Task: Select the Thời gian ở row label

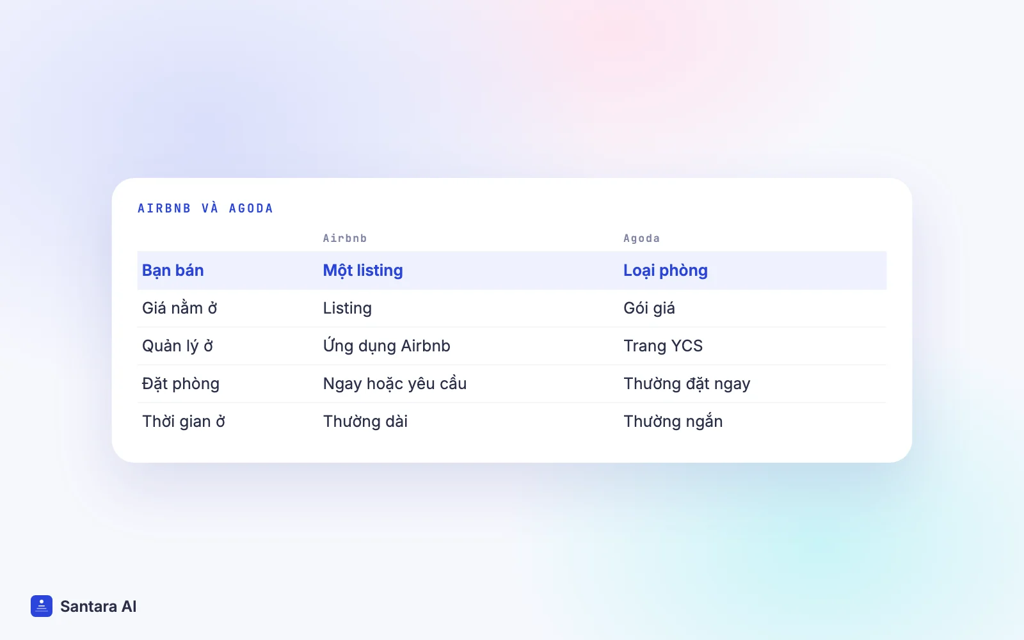Action: (x=184, y=421)
